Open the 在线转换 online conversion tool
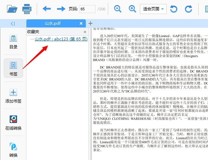The height and width of the screenshot is (160, 208). [13, 123]
